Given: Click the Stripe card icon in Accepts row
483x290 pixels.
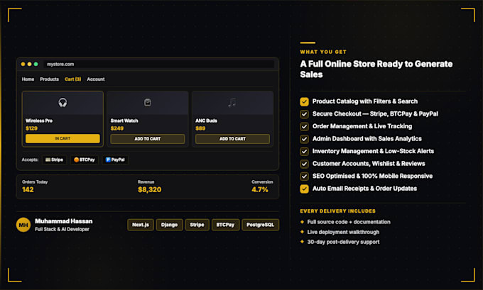Looking at the screenshot, I should click(48, 160).
